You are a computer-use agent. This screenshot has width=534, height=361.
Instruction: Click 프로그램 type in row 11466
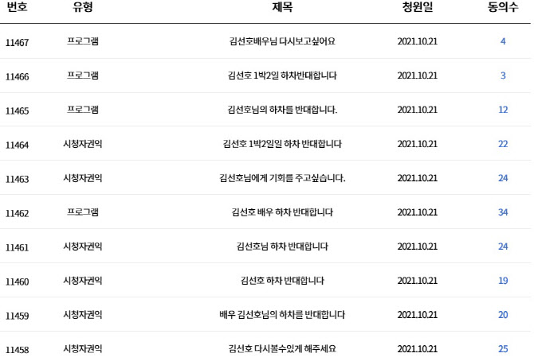pyautogui.click(x=83, y=76)
